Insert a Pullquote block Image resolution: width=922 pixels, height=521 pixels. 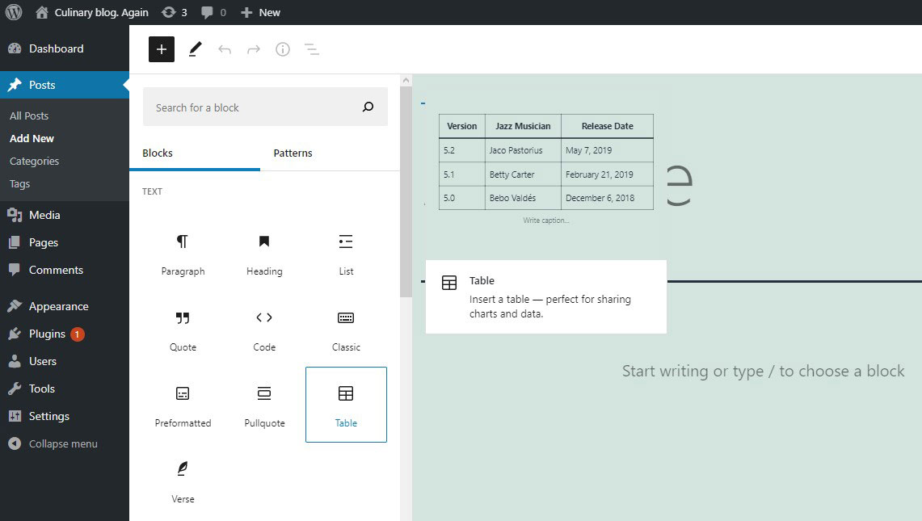(264, 405)
